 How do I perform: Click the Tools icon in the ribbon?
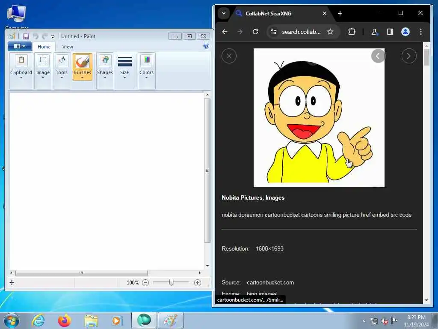point(62,60)
